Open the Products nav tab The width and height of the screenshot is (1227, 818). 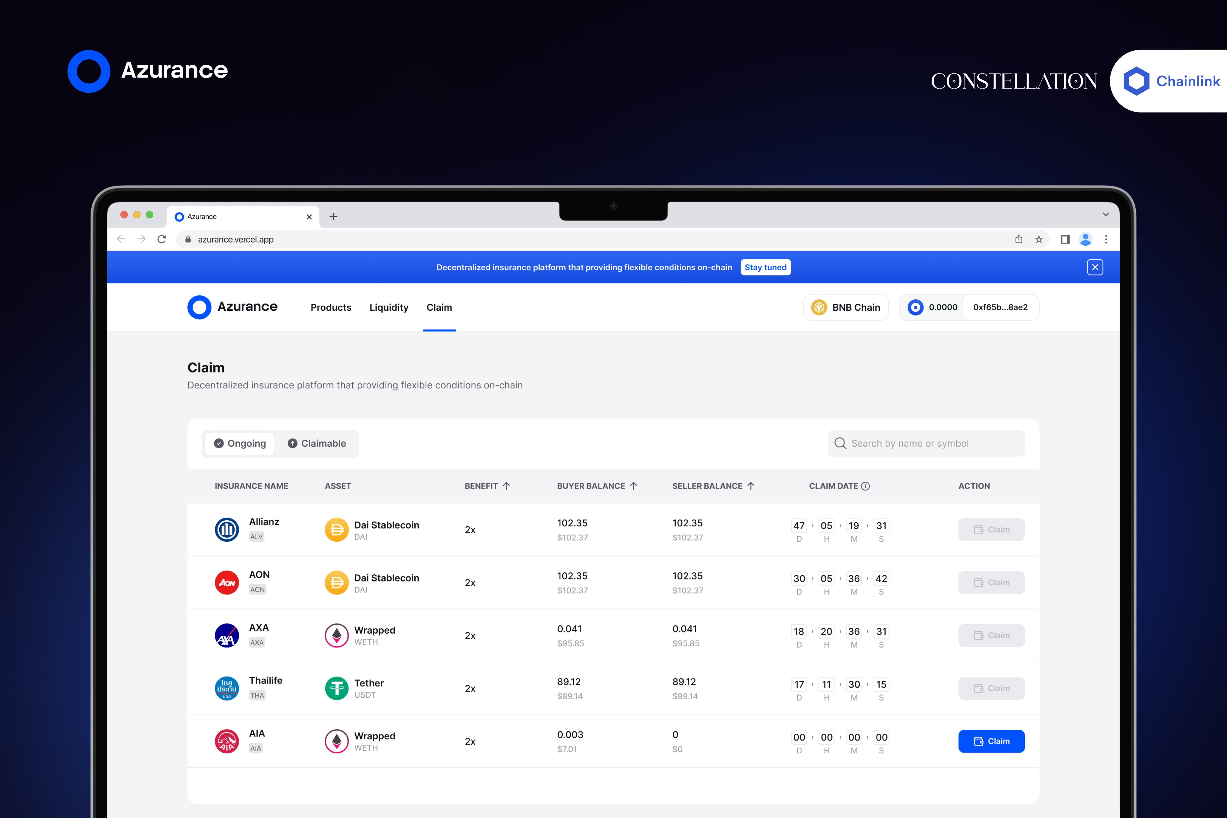331,307
